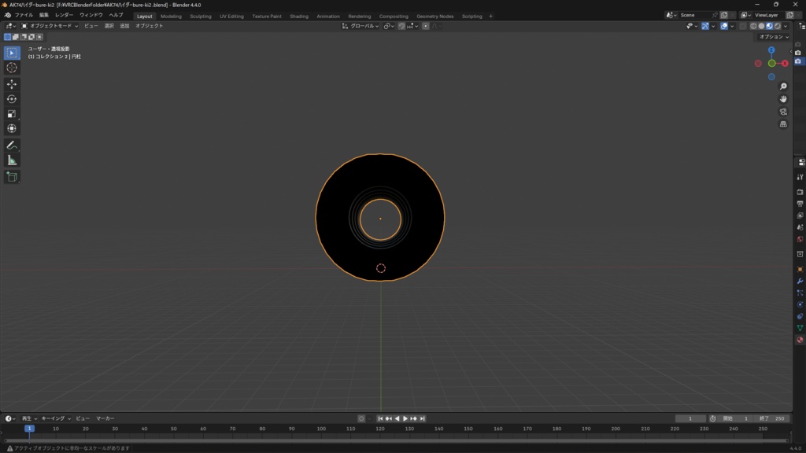Open the キーイング keying dropdown
Viewport: 806px width, 453px height.
coord(56,418)
